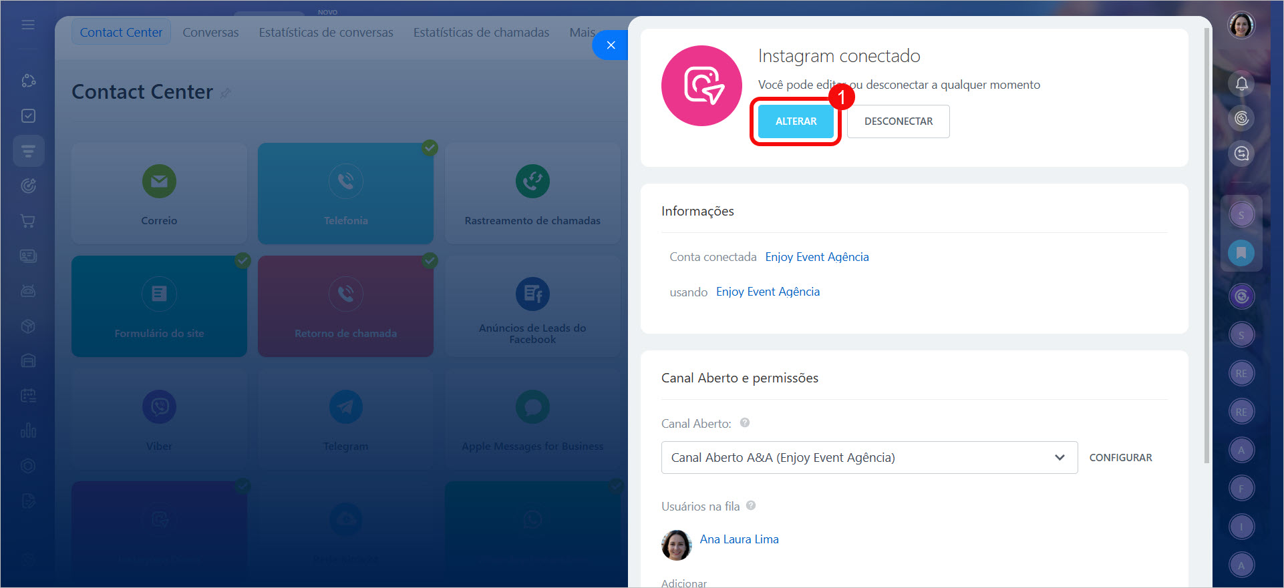Click the ALTERAR button
Viewport: 1284px width, 588px height.
(796, 121)
